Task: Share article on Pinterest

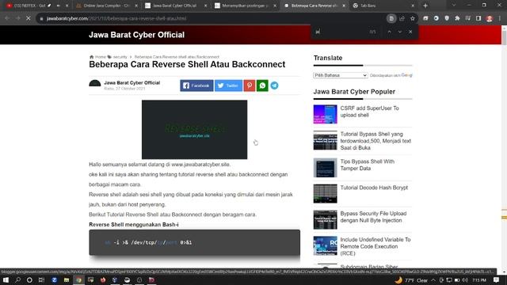Action: 250,85
